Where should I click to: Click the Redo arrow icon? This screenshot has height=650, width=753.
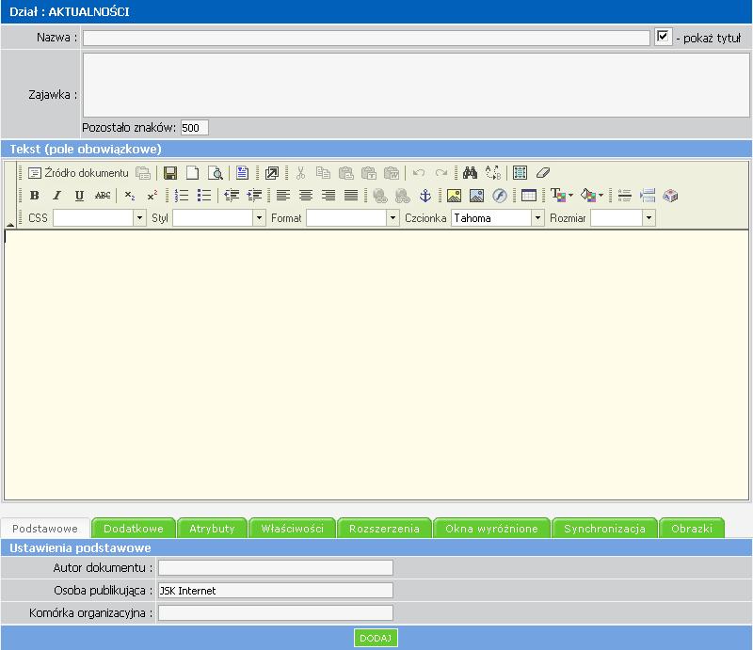441,173
